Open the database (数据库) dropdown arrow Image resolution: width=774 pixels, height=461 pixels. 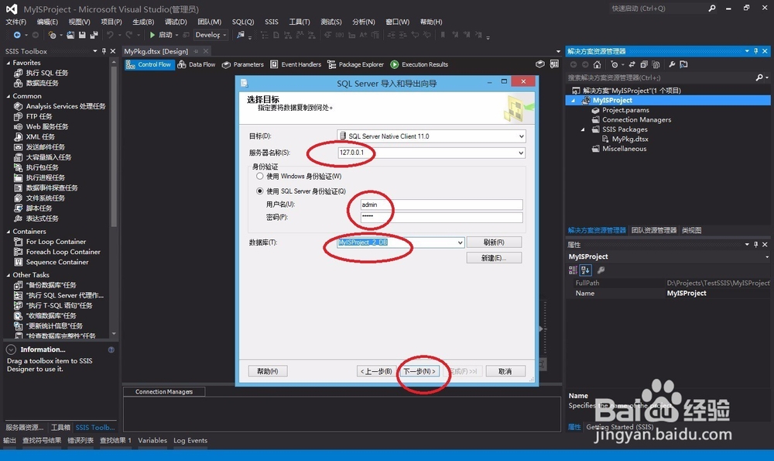[x=460, y=243]
